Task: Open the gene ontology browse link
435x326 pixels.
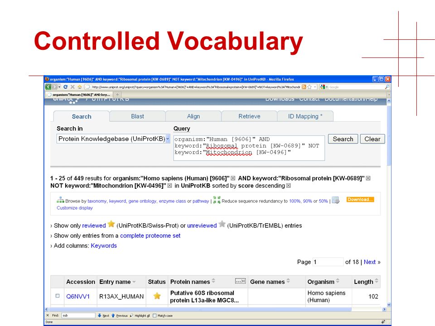Action: [x=142, y=201]
